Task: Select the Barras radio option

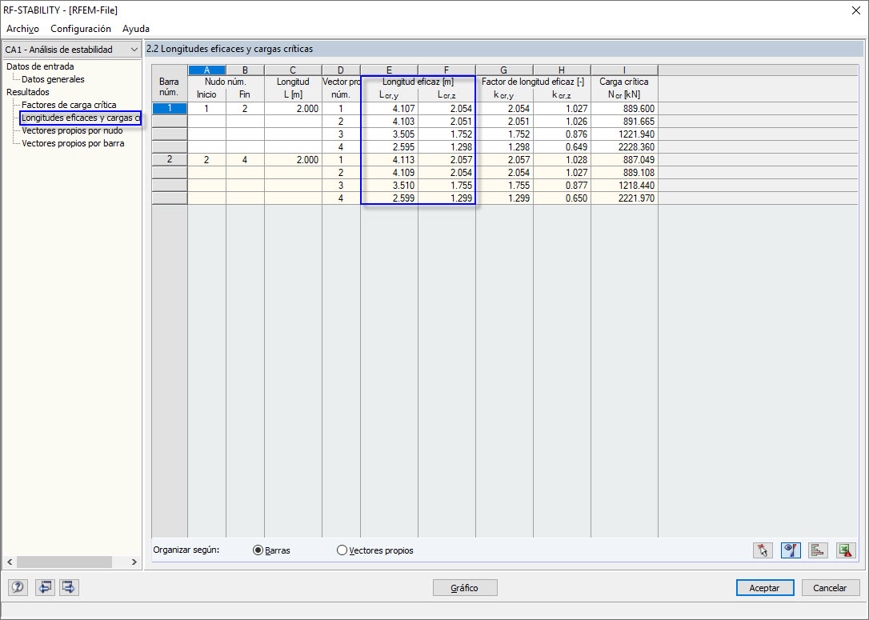Action: [x=258, y=550]
